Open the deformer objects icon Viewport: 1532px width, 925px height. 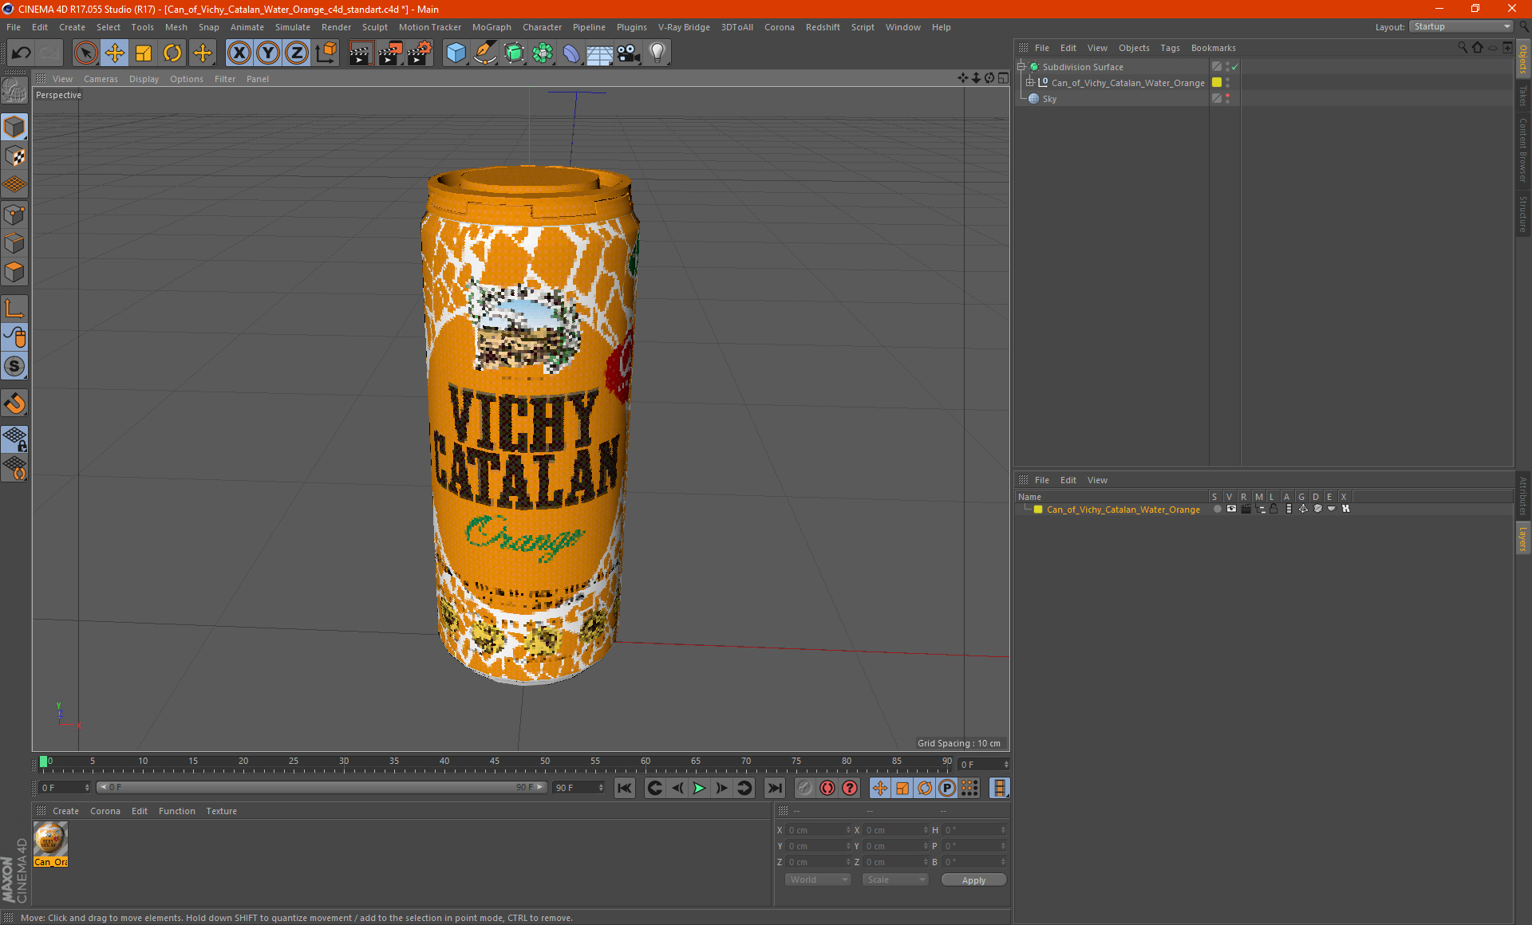click(571, 53)
